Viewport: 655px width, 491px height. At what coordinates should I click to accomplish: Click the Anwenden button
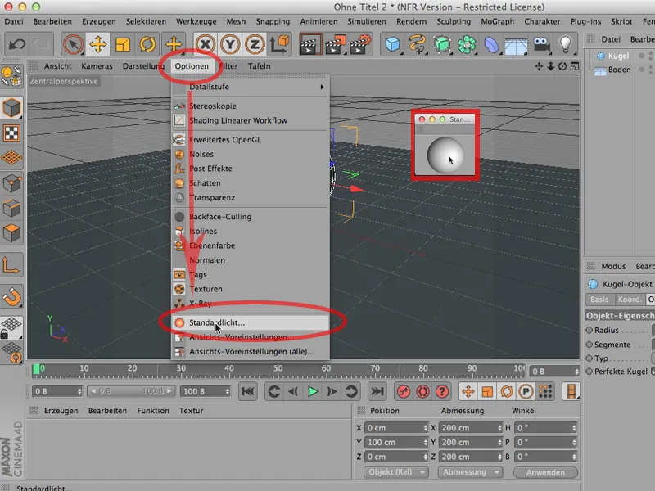545,472
